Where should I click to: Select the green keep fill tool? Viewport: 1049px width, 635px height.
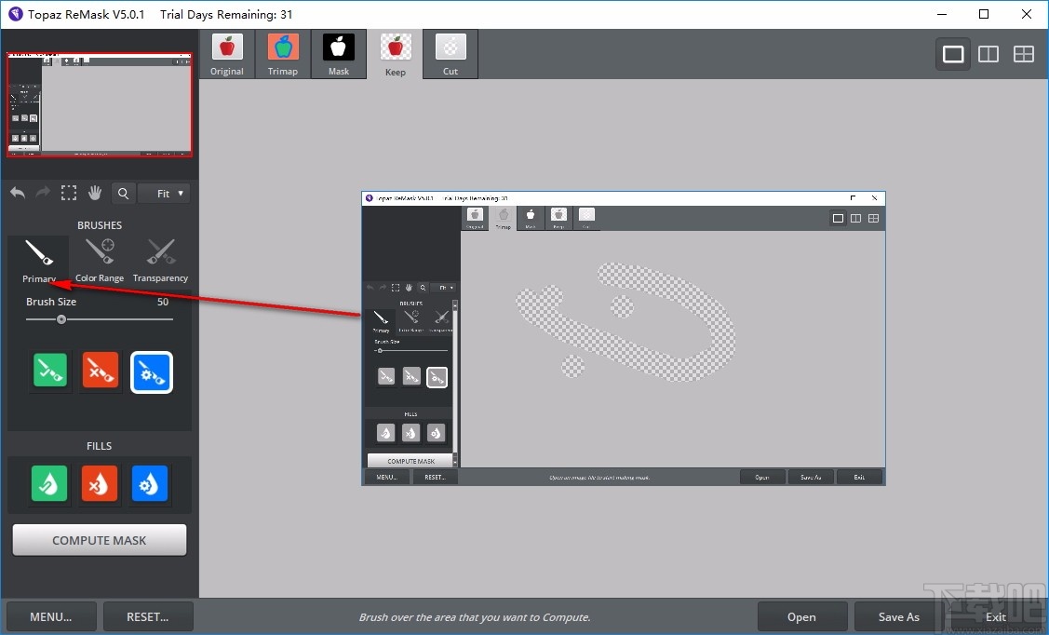(49, 483)
